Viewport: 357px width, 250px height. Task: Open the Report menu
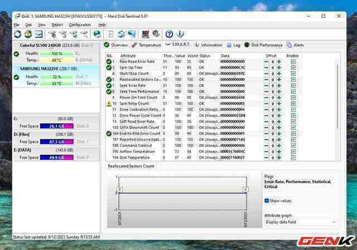tap(57, 25)
